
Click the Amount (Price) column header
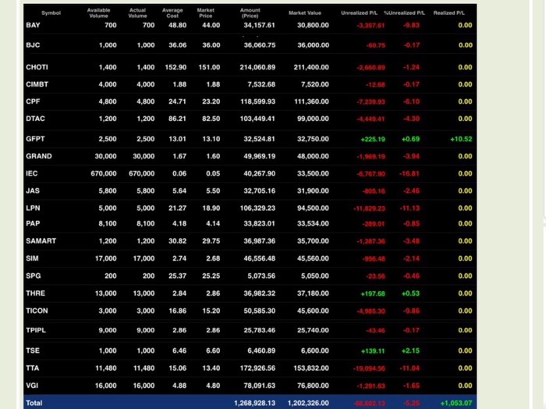[250, 13]
